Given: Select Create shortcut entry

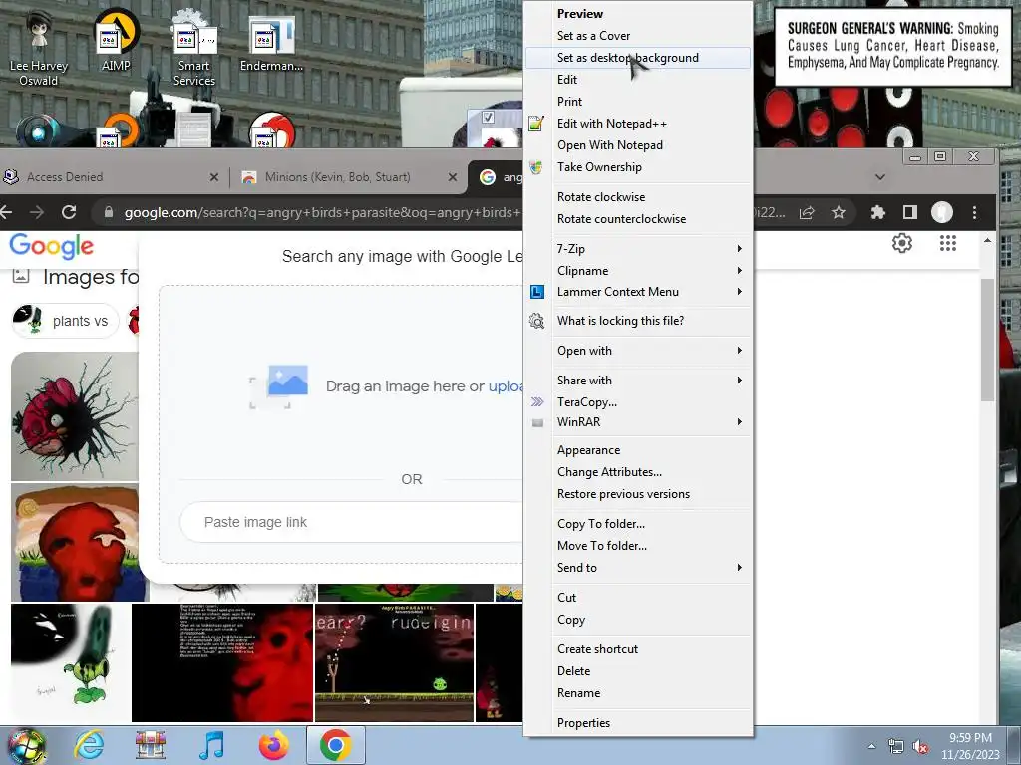Looking at the screenshot, I should pyautogui.click(x=637, y=649).
